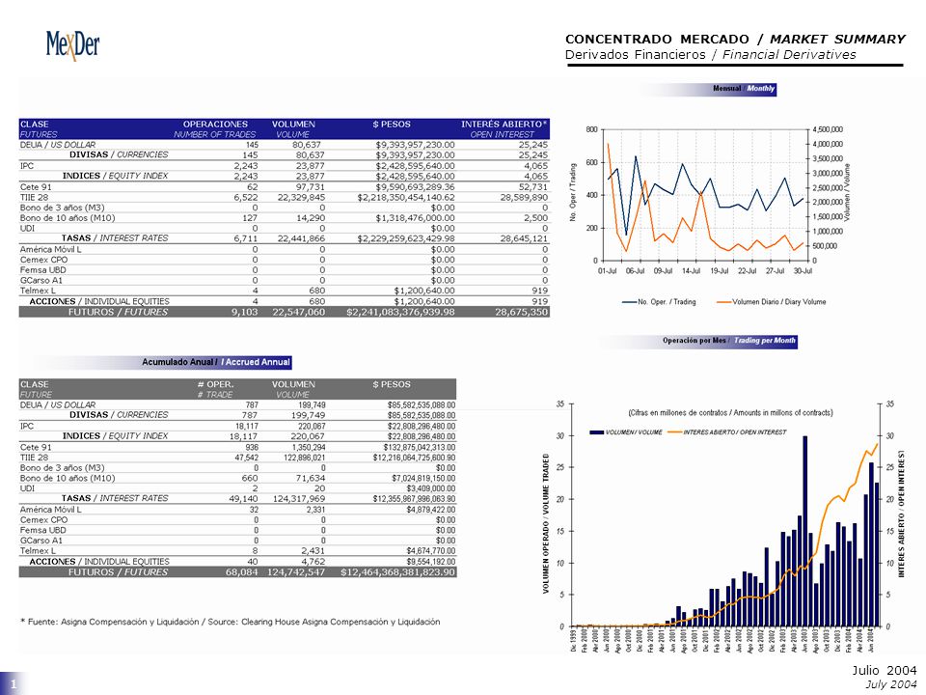This screenshot has height=695, width=926.
Task: Select annual UDI pesos $3,409,000.00
Action: tap(431, 488)
